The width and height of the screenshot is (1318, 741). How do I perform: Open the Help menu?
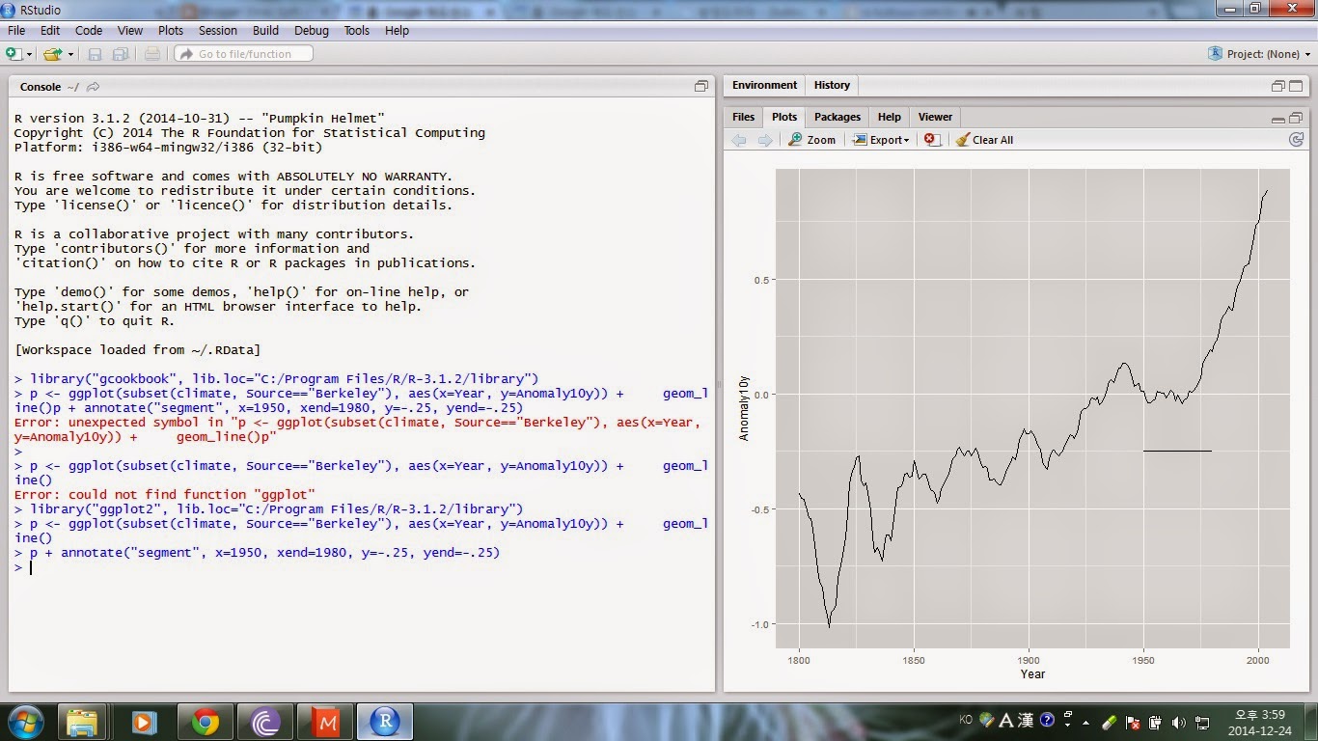(398, 30)
